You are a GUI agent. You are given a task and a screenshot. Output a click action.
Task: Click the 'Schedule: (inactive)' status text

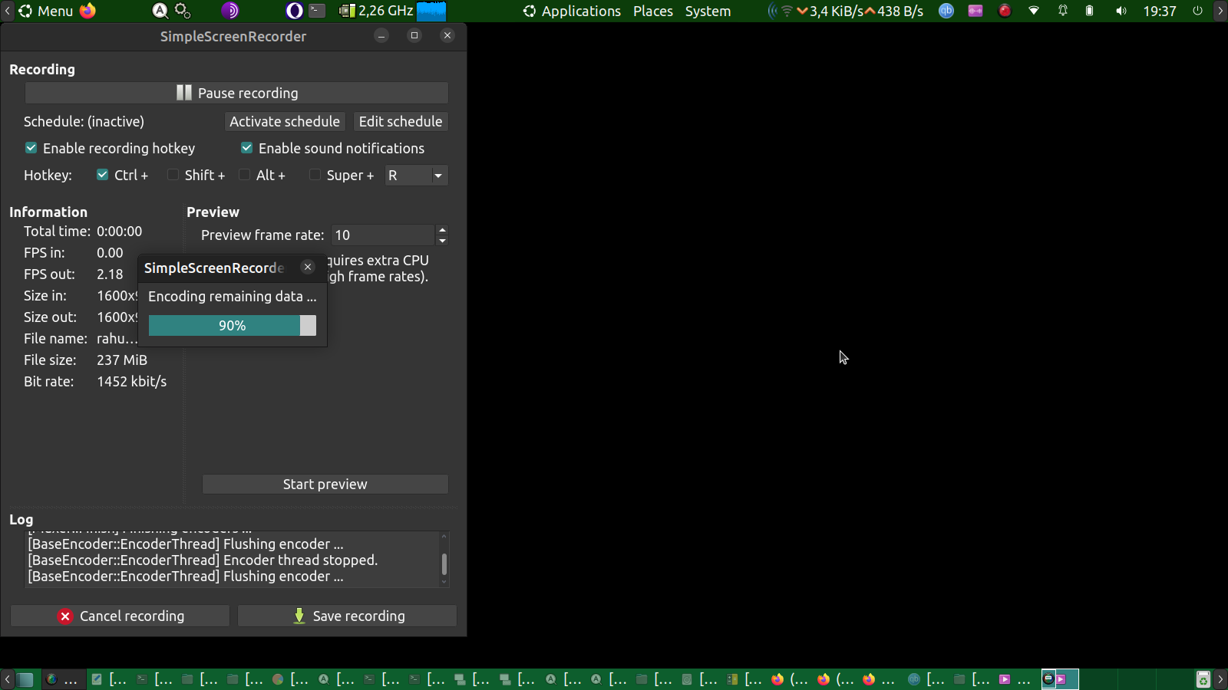(84, 121)
